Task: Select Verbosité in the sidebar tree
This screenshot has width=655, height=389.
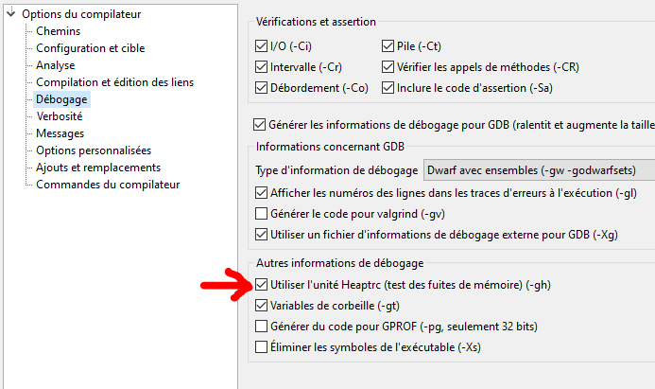Action: pos(59,116)
